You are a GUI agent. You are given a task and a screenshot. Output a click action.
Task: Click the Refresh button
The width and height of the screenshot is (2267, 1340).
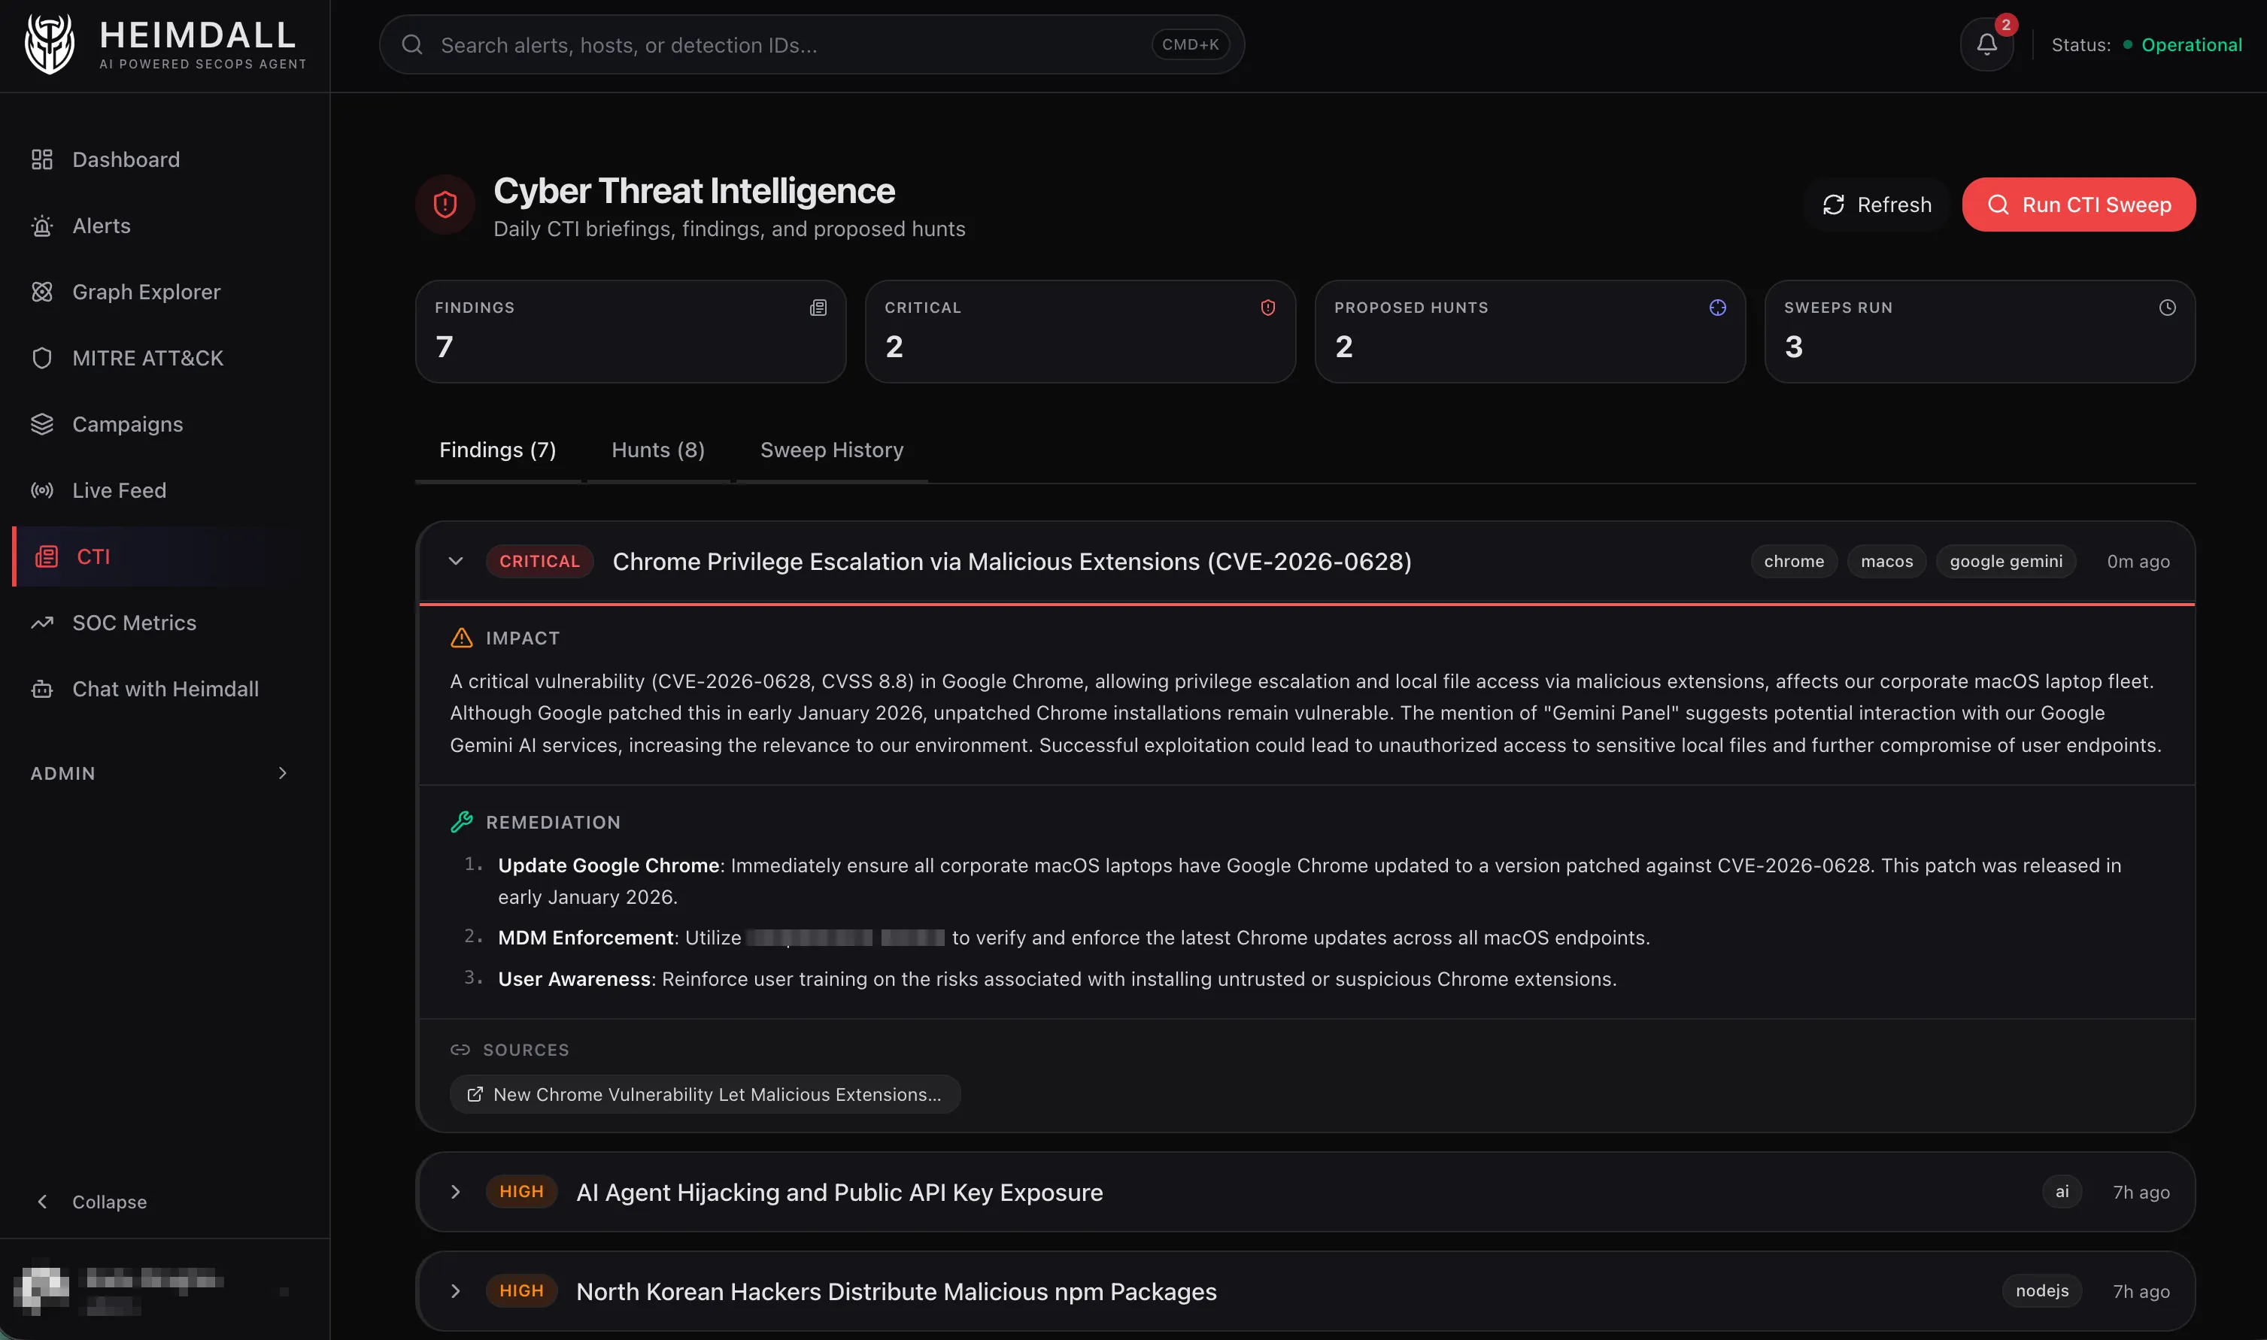coord(1877,205)
